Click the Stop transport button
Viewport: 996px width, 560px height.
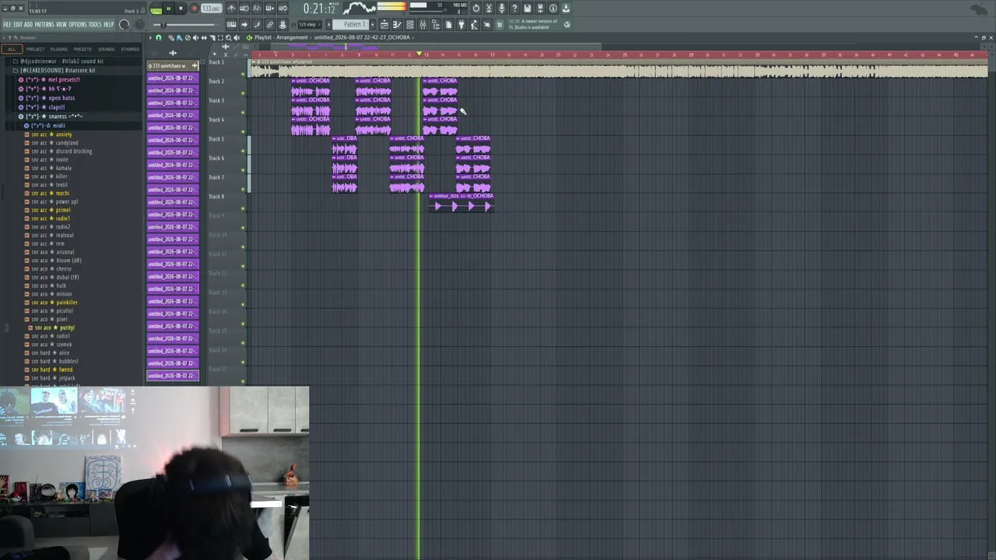tap(181, 9)
